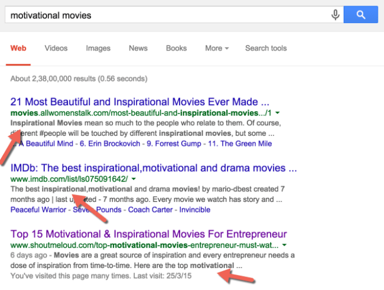Expand arrow next to shoutmeloud.com URL
The image size is (384, 290).
(x=284, y=245)
